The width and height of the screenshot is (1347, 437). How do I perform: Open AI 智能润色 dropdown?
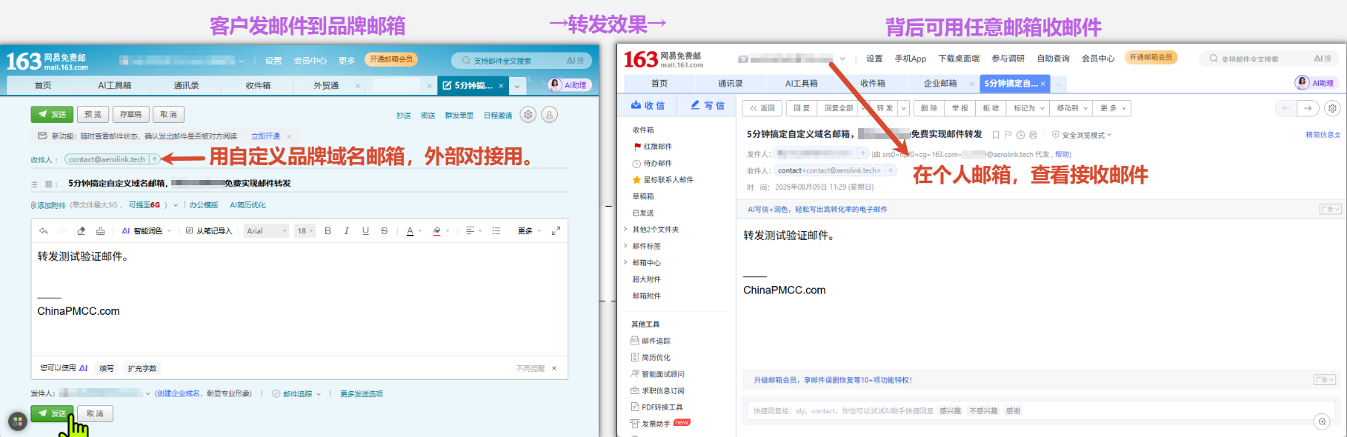click(146, 231)
